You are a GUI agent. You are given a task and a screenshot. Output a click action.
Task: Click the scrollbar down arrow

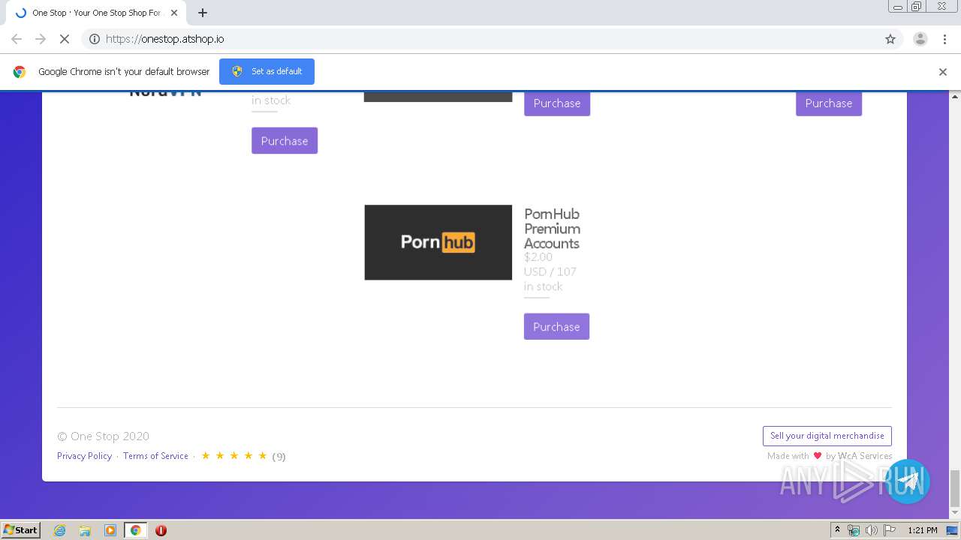[x=955, y=513]
